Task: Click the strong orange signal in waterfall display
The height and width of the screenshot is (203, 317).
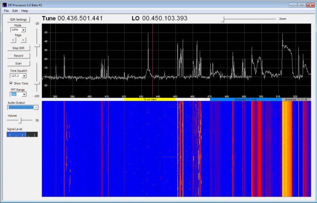Action: pos(287,149)
